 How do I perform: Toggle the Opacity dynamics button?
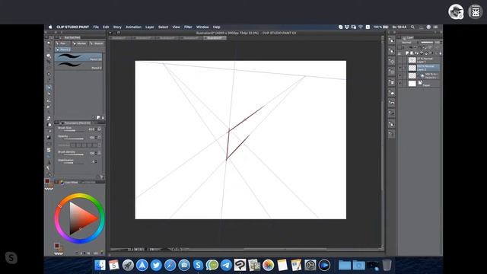(100, 137)
